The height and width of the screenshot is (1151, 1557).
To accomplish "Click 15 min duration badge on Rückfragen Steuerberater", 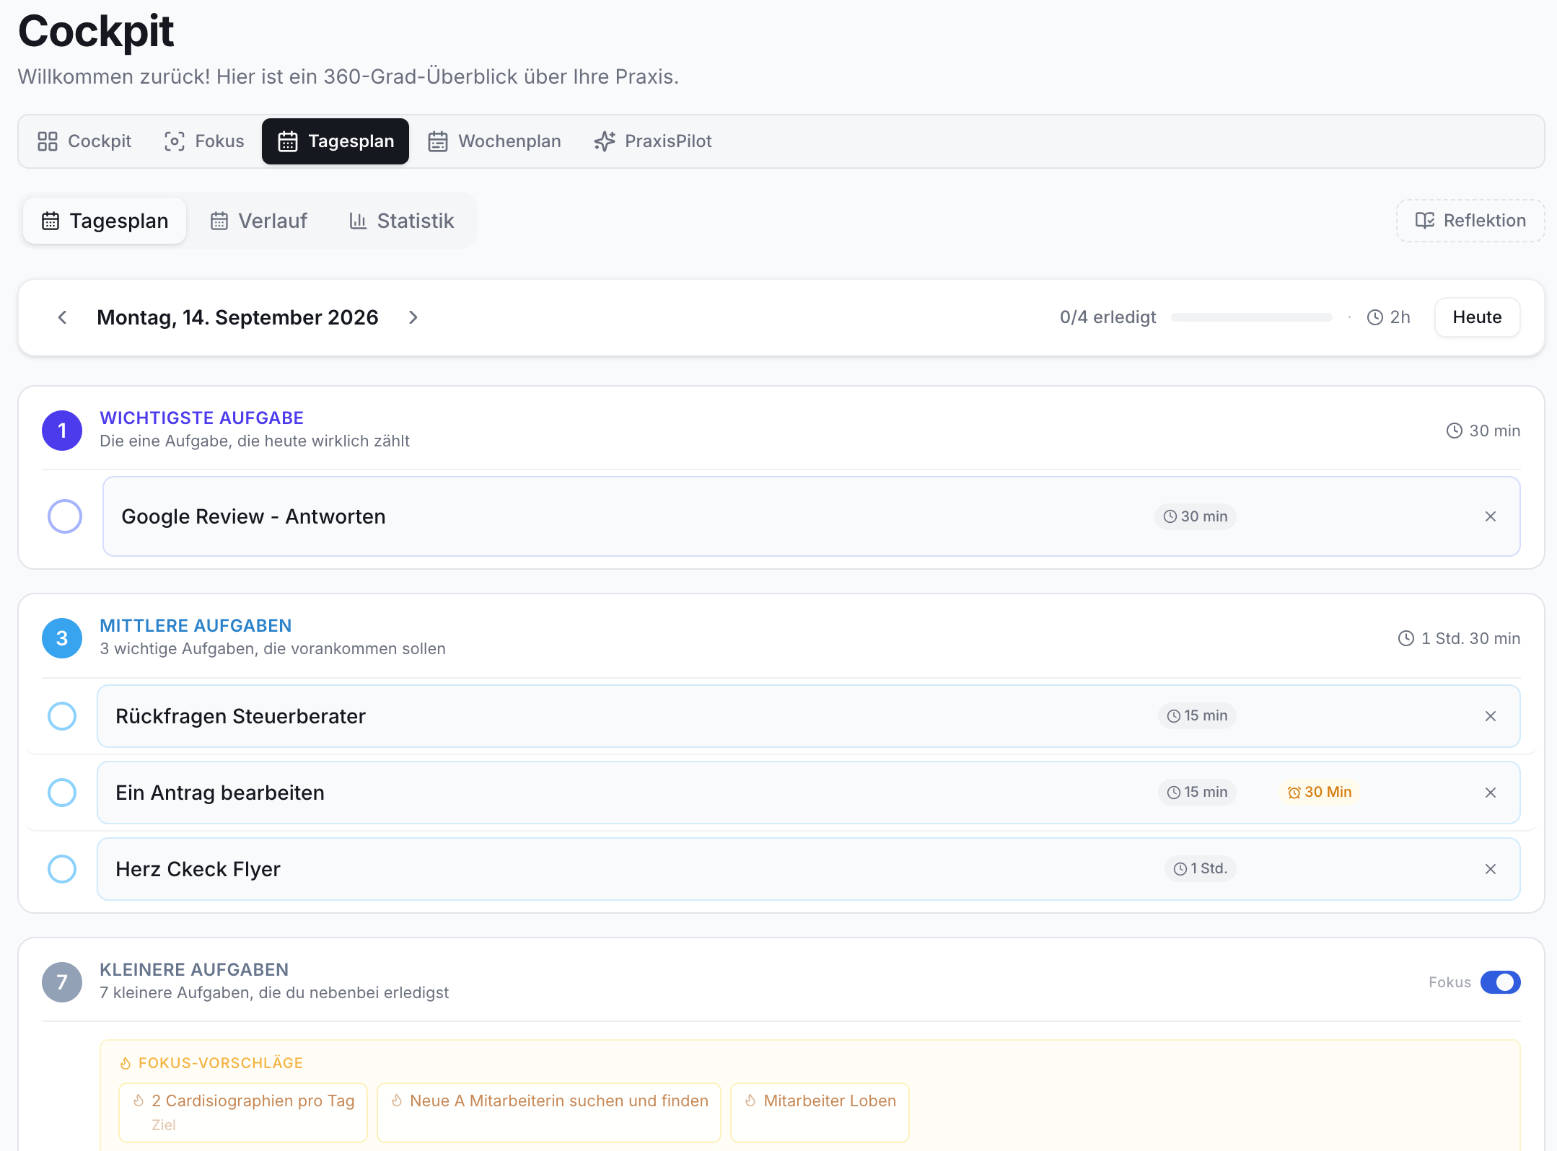I will (x=1197, y=715).
